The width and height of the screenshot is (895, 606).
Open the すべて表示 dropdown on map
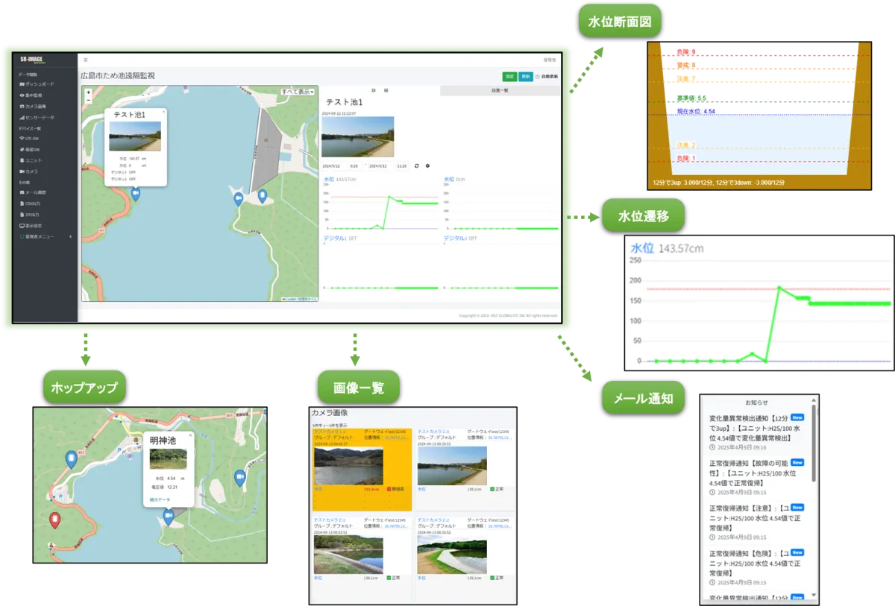297,92
